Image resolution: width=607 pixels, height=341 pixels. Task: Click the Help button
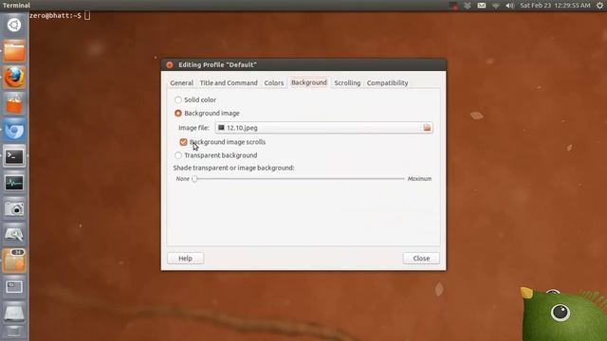[186, 259]
